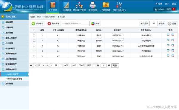The height and width of the screenshot is (110, 179).
Task: Click 快递公司管理 in the breadcrumb path
Action: pos(49,17)
